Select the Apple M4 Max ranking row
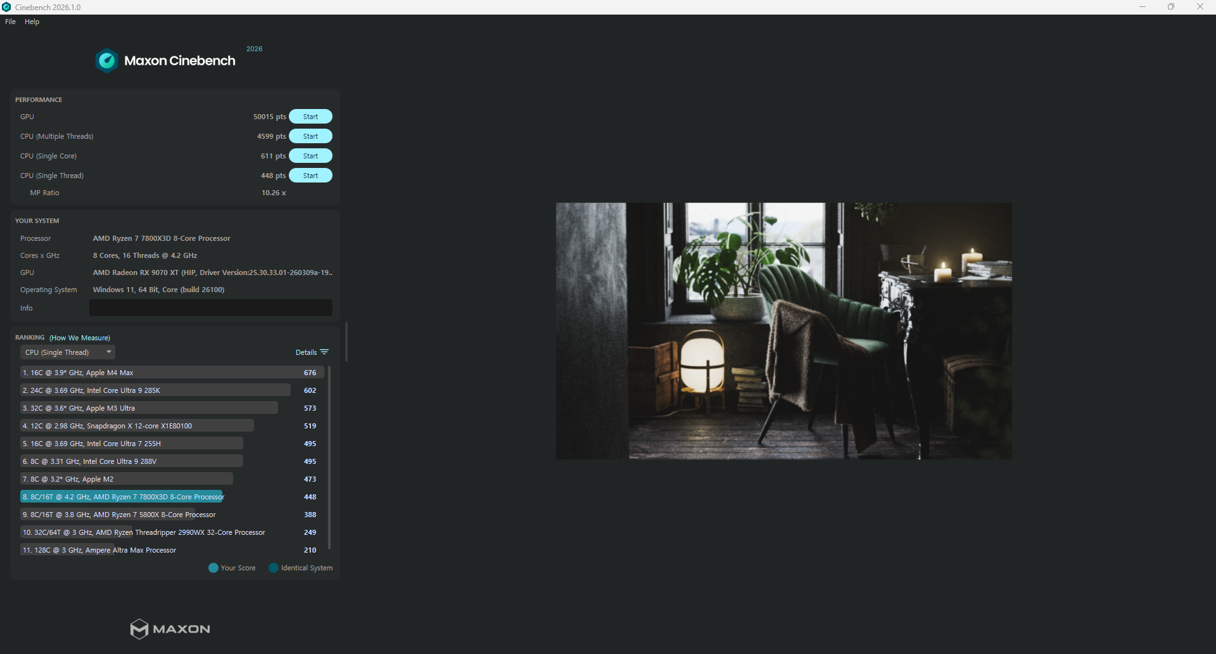1216x654 pixels. (x=172, y=373)
